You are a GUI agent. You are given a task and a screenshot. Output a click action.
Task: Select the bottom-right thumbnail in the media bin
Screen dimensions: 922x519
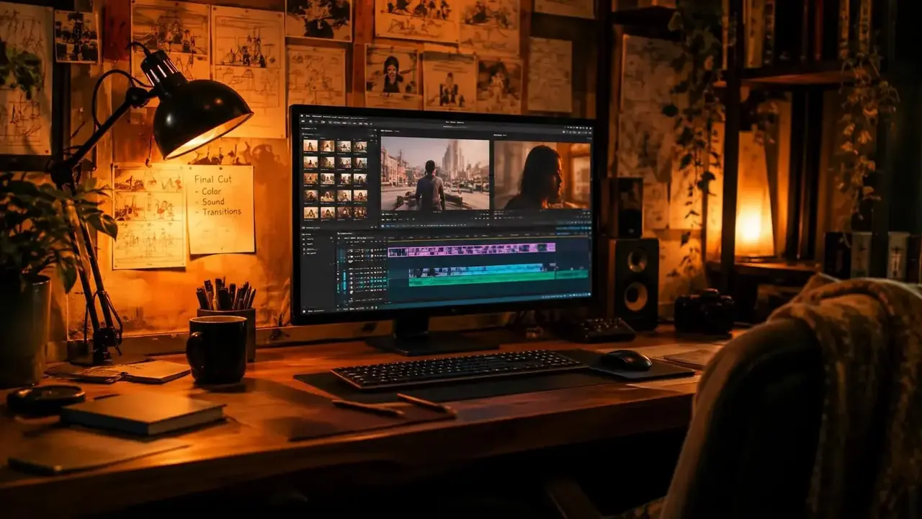[360, 213]
